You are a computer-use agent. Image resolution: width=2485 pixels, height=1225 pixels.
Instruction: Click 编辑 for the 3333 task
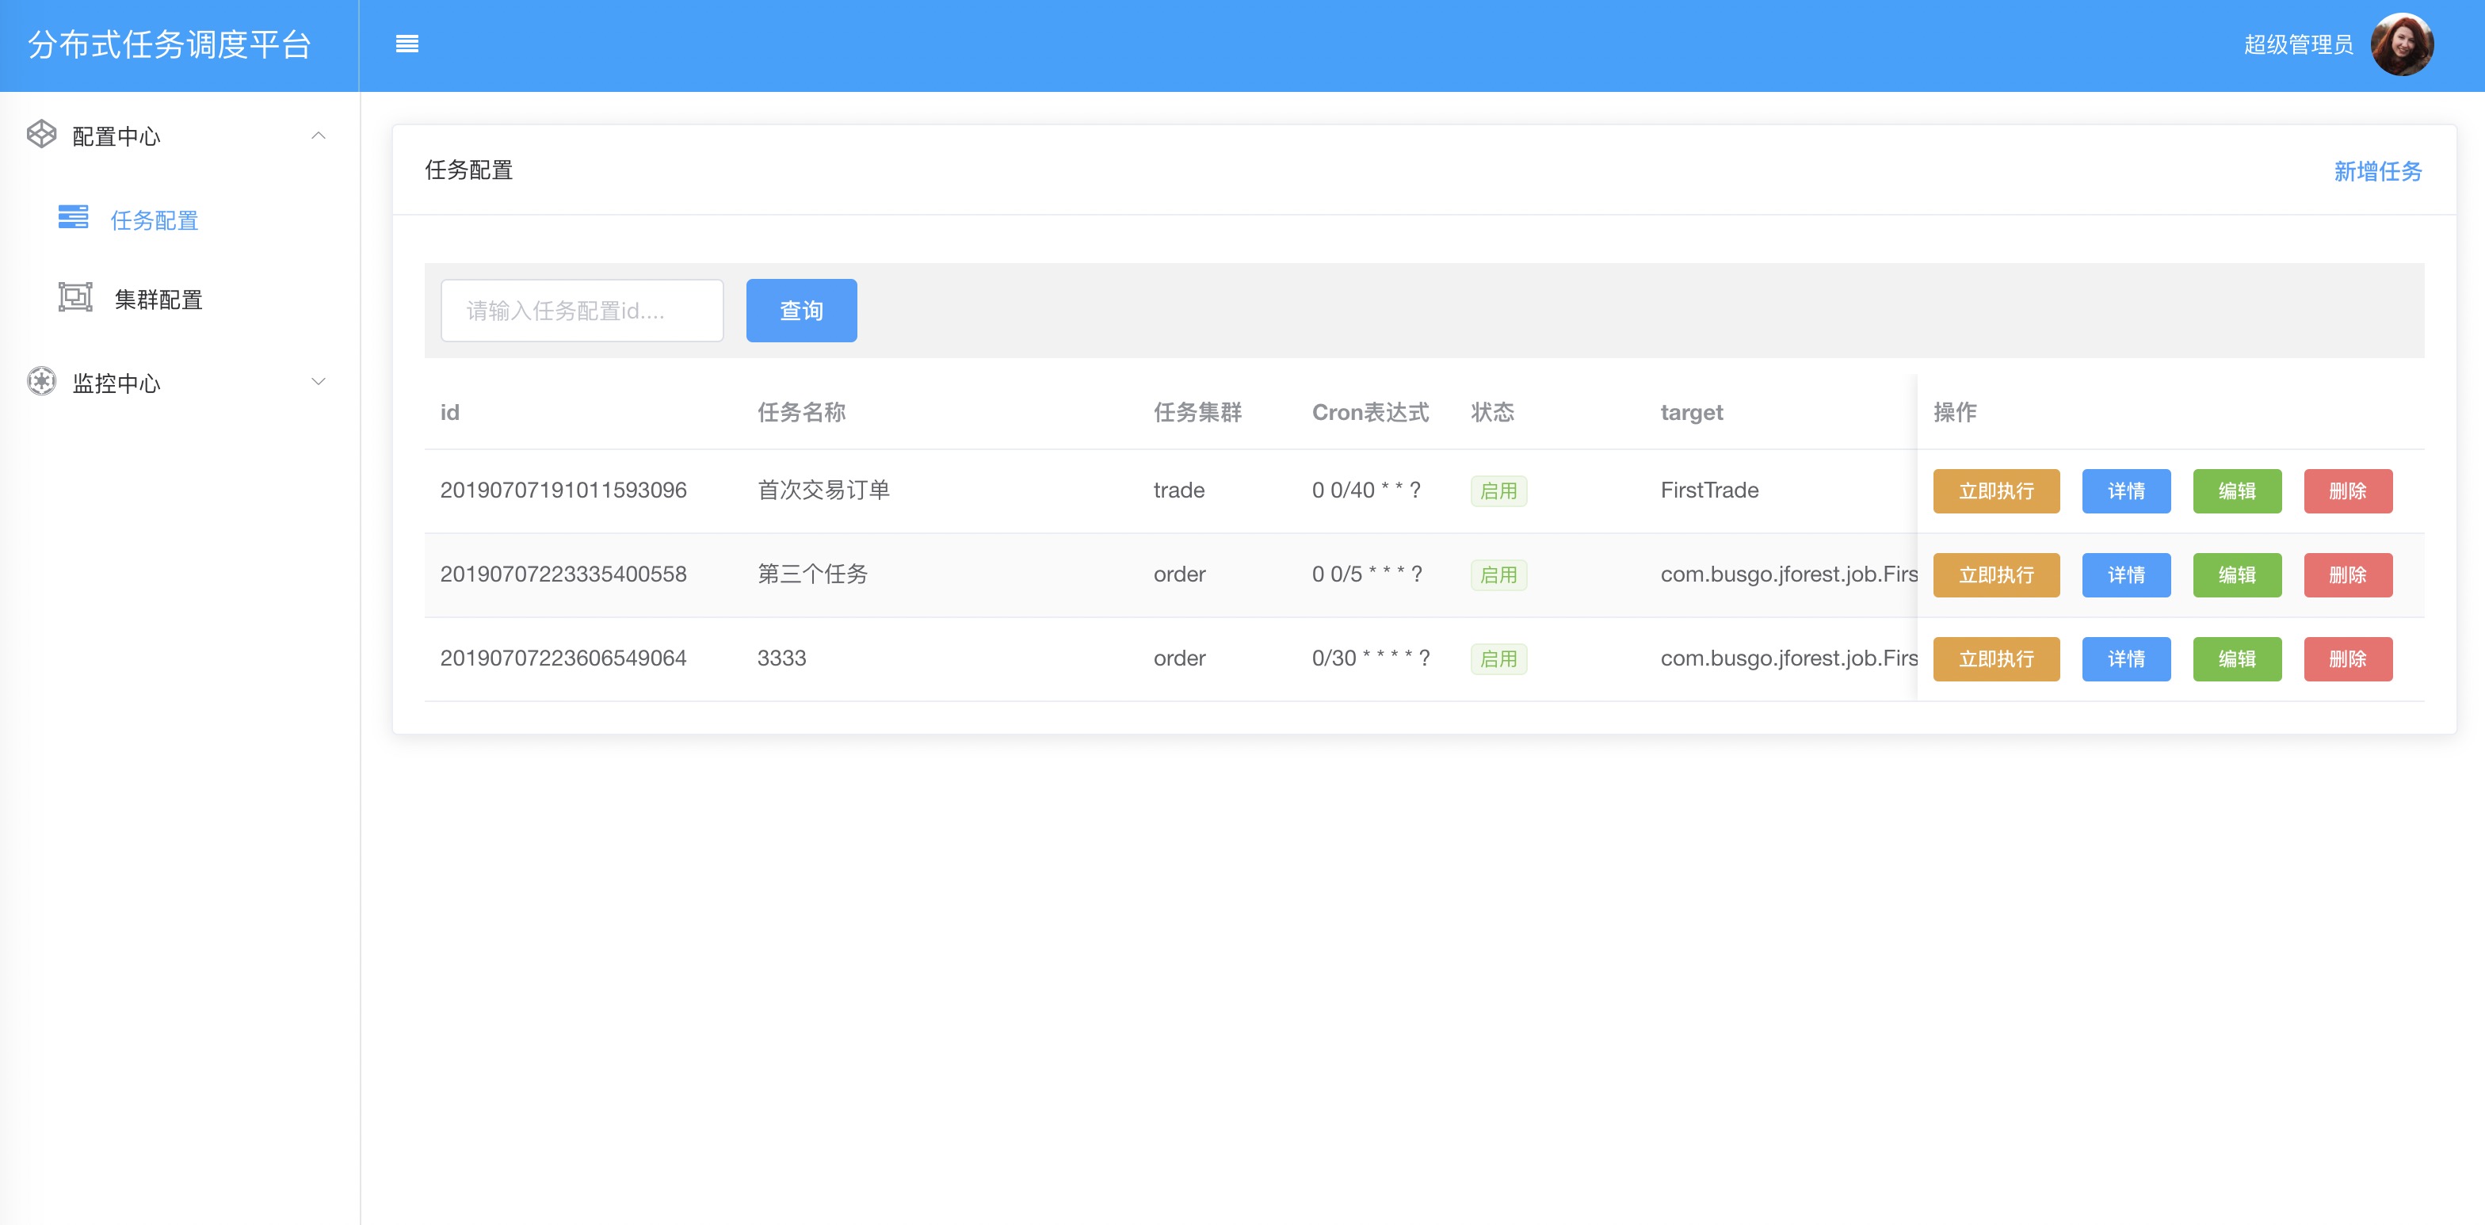tap(2236, 658)
